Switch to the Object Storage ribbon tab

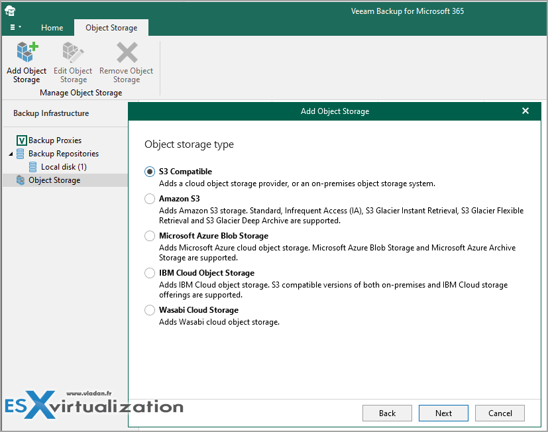coord(111,28)
